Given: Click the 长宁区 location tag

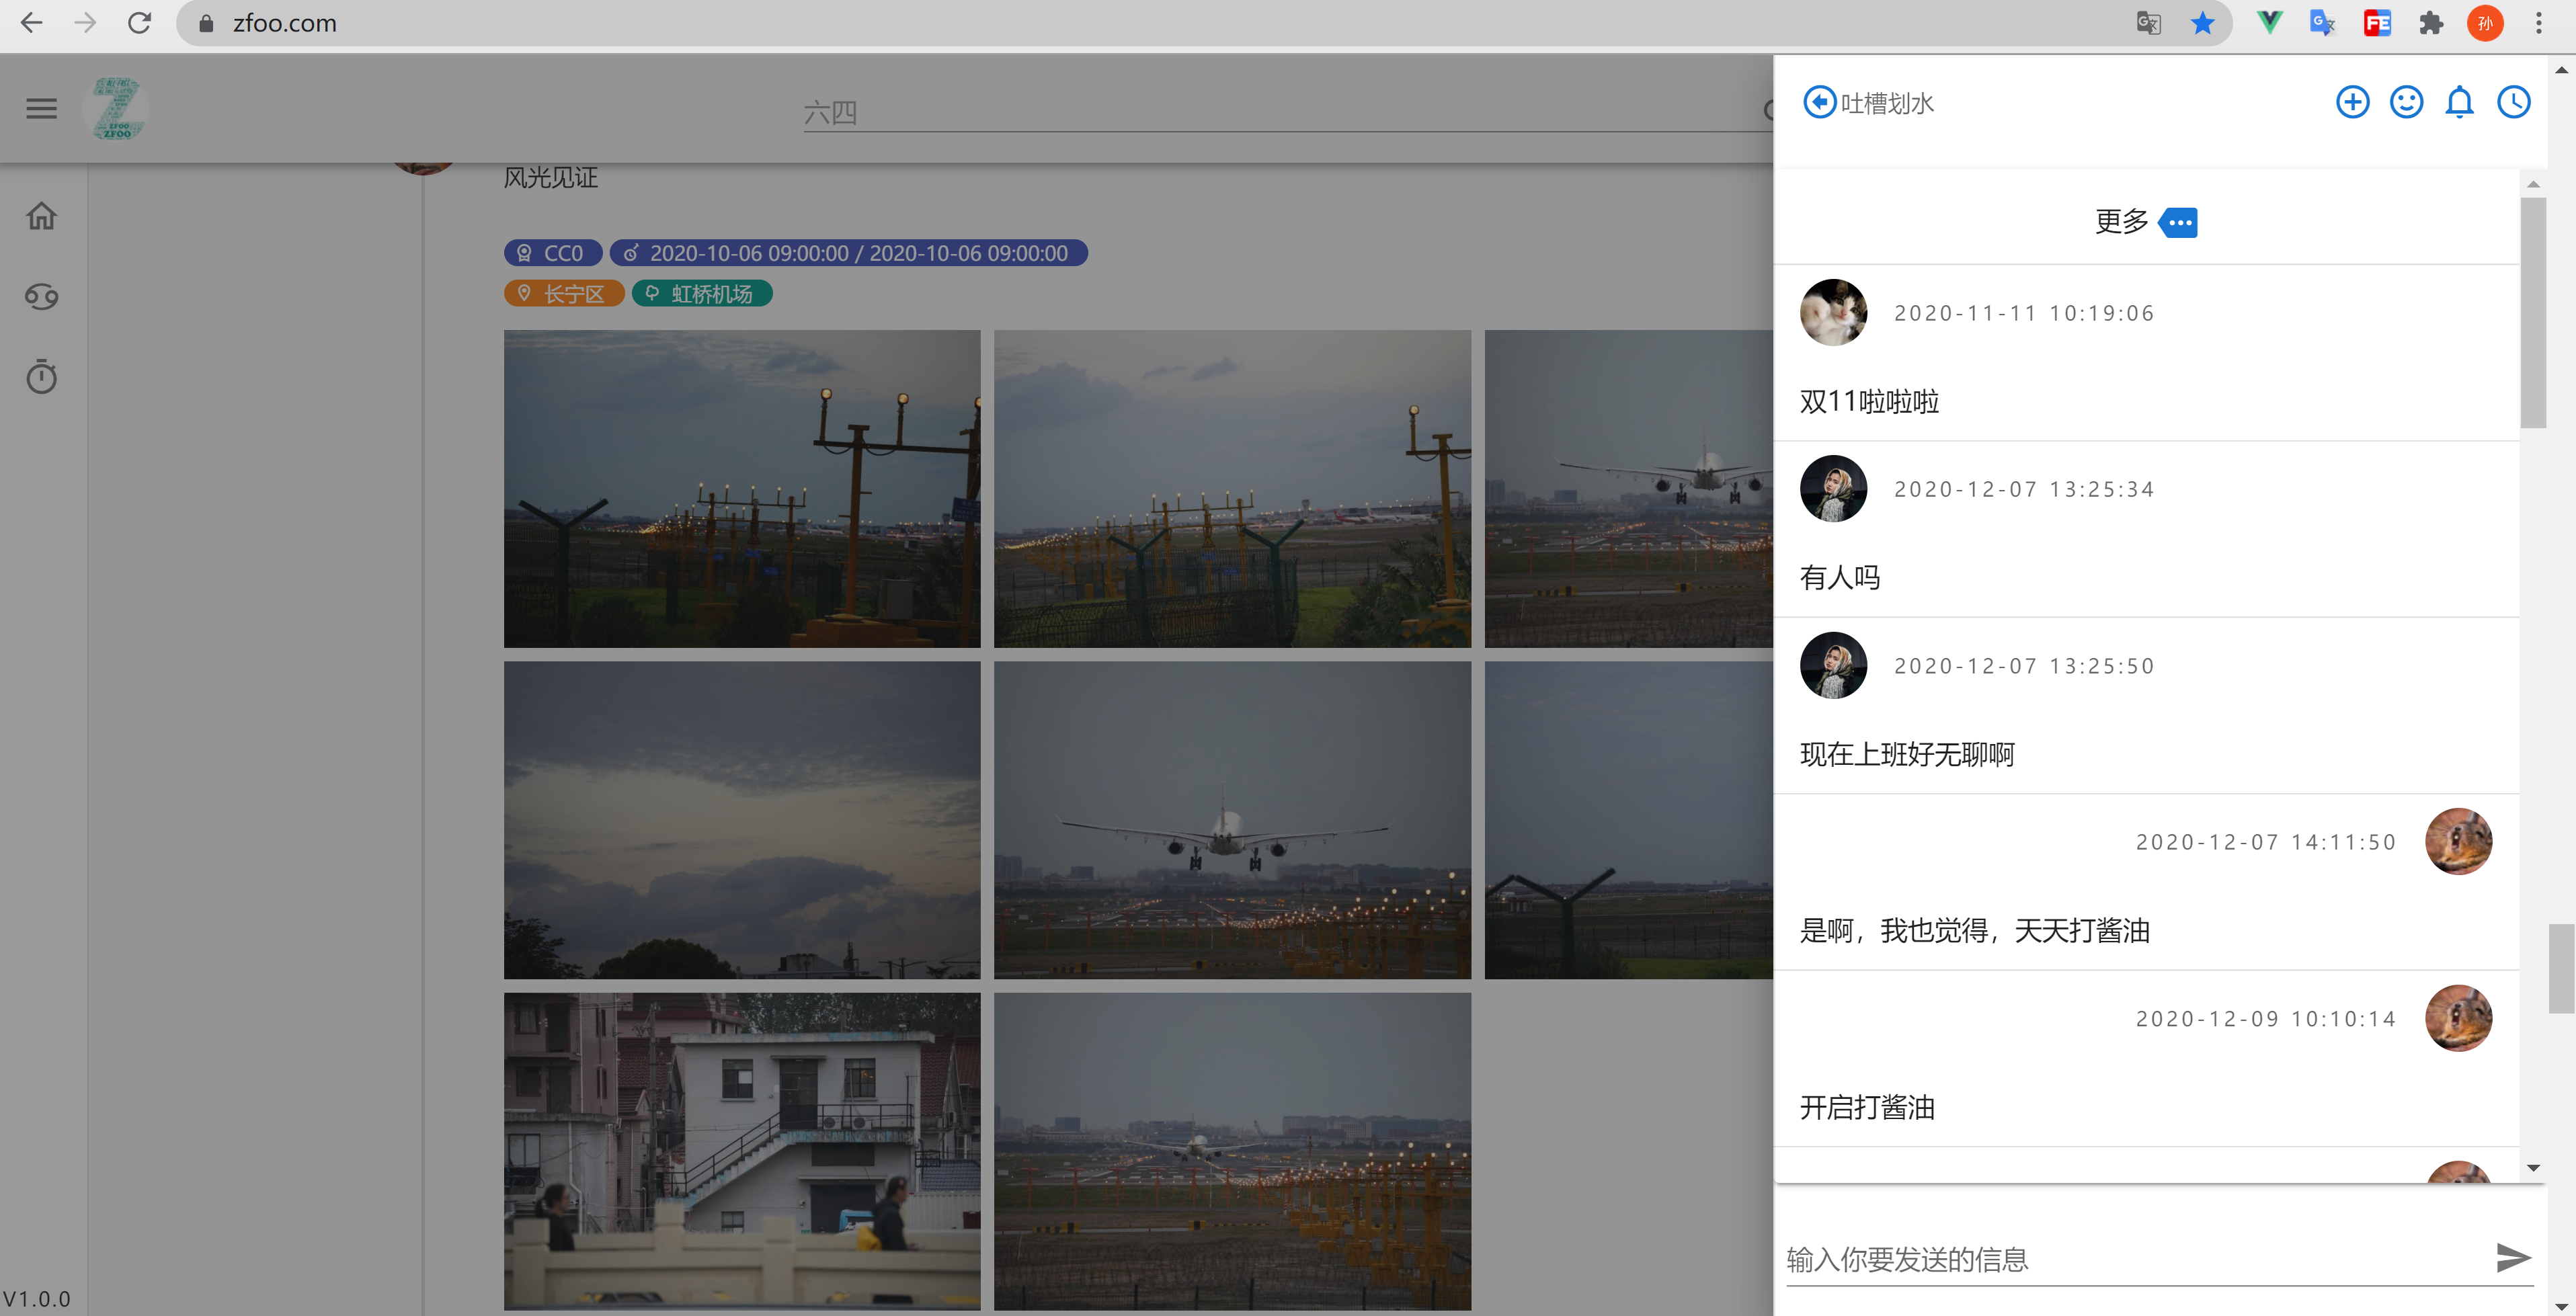Looking at the screenshot, I should click(x=564, y=294).
